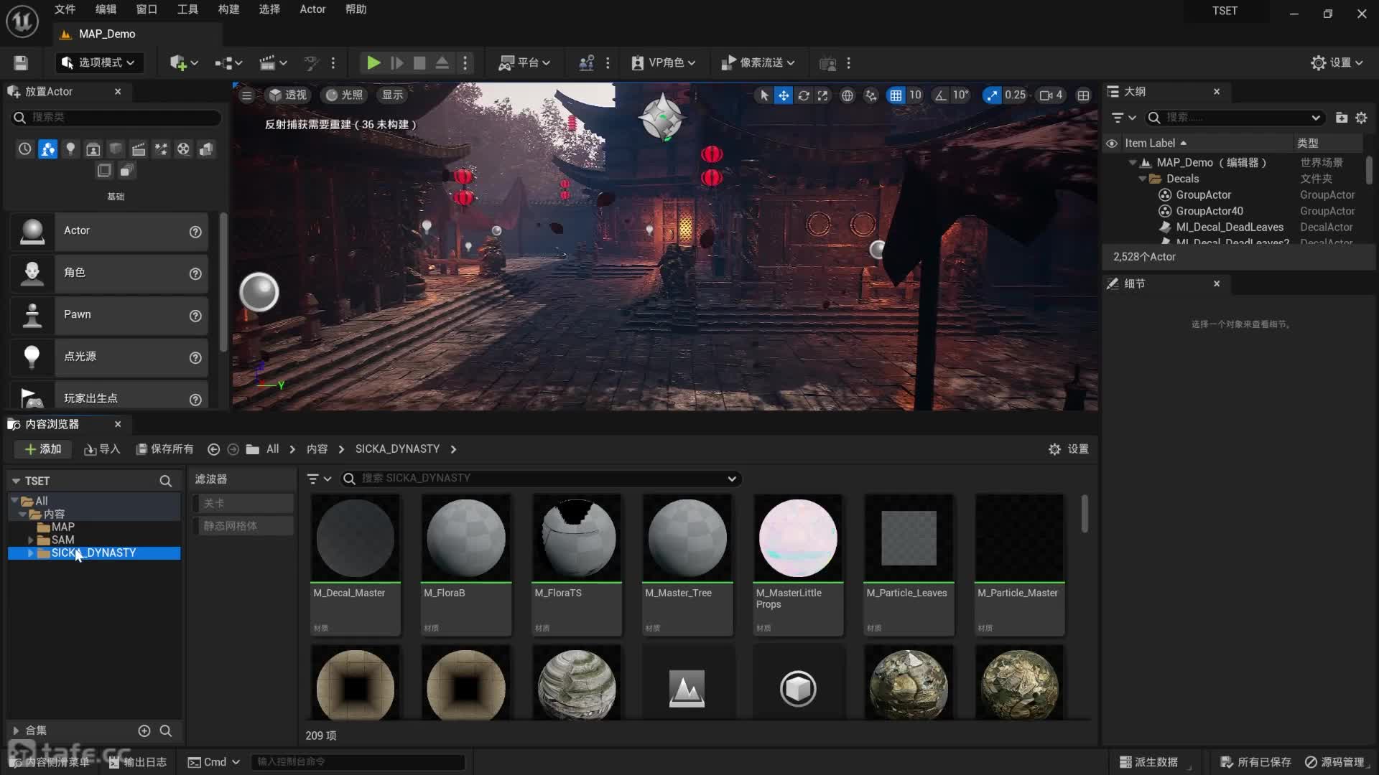Toggle rotation snapping angle icon
Viewport: 1379px width, 775px height.
click(941, 95)
